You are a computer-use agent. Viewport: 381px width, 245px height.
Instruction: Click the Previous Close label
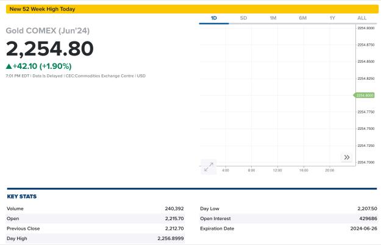[23, 229]
